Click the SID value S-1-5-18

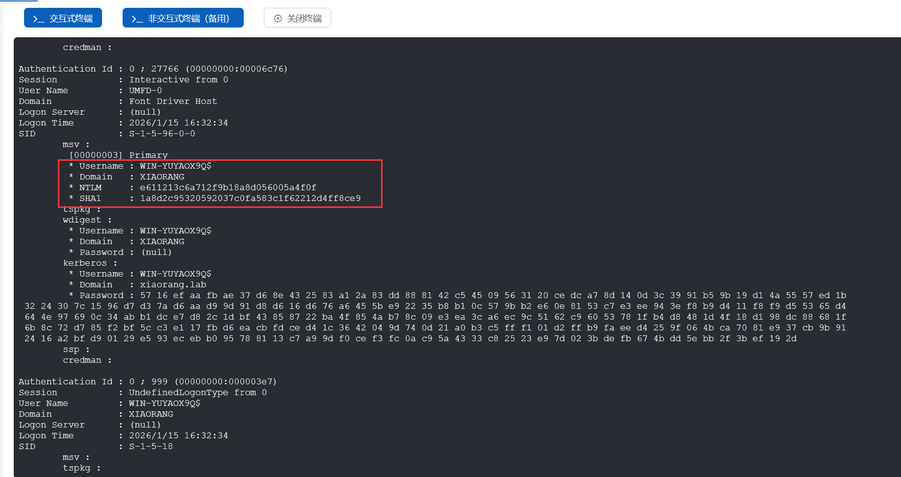[x=151, y=447]
